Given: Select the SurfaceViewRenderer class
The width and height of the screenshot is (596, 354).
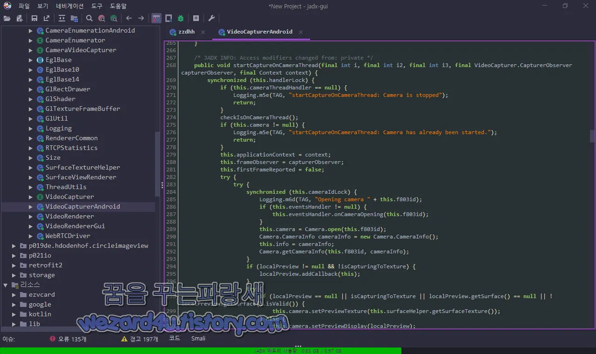Looking at the screenshot, I should (x=81, y=177).
